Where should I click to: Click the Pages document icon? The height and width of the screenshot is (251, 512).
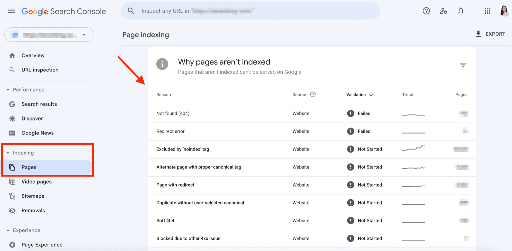tap(12, 167)
